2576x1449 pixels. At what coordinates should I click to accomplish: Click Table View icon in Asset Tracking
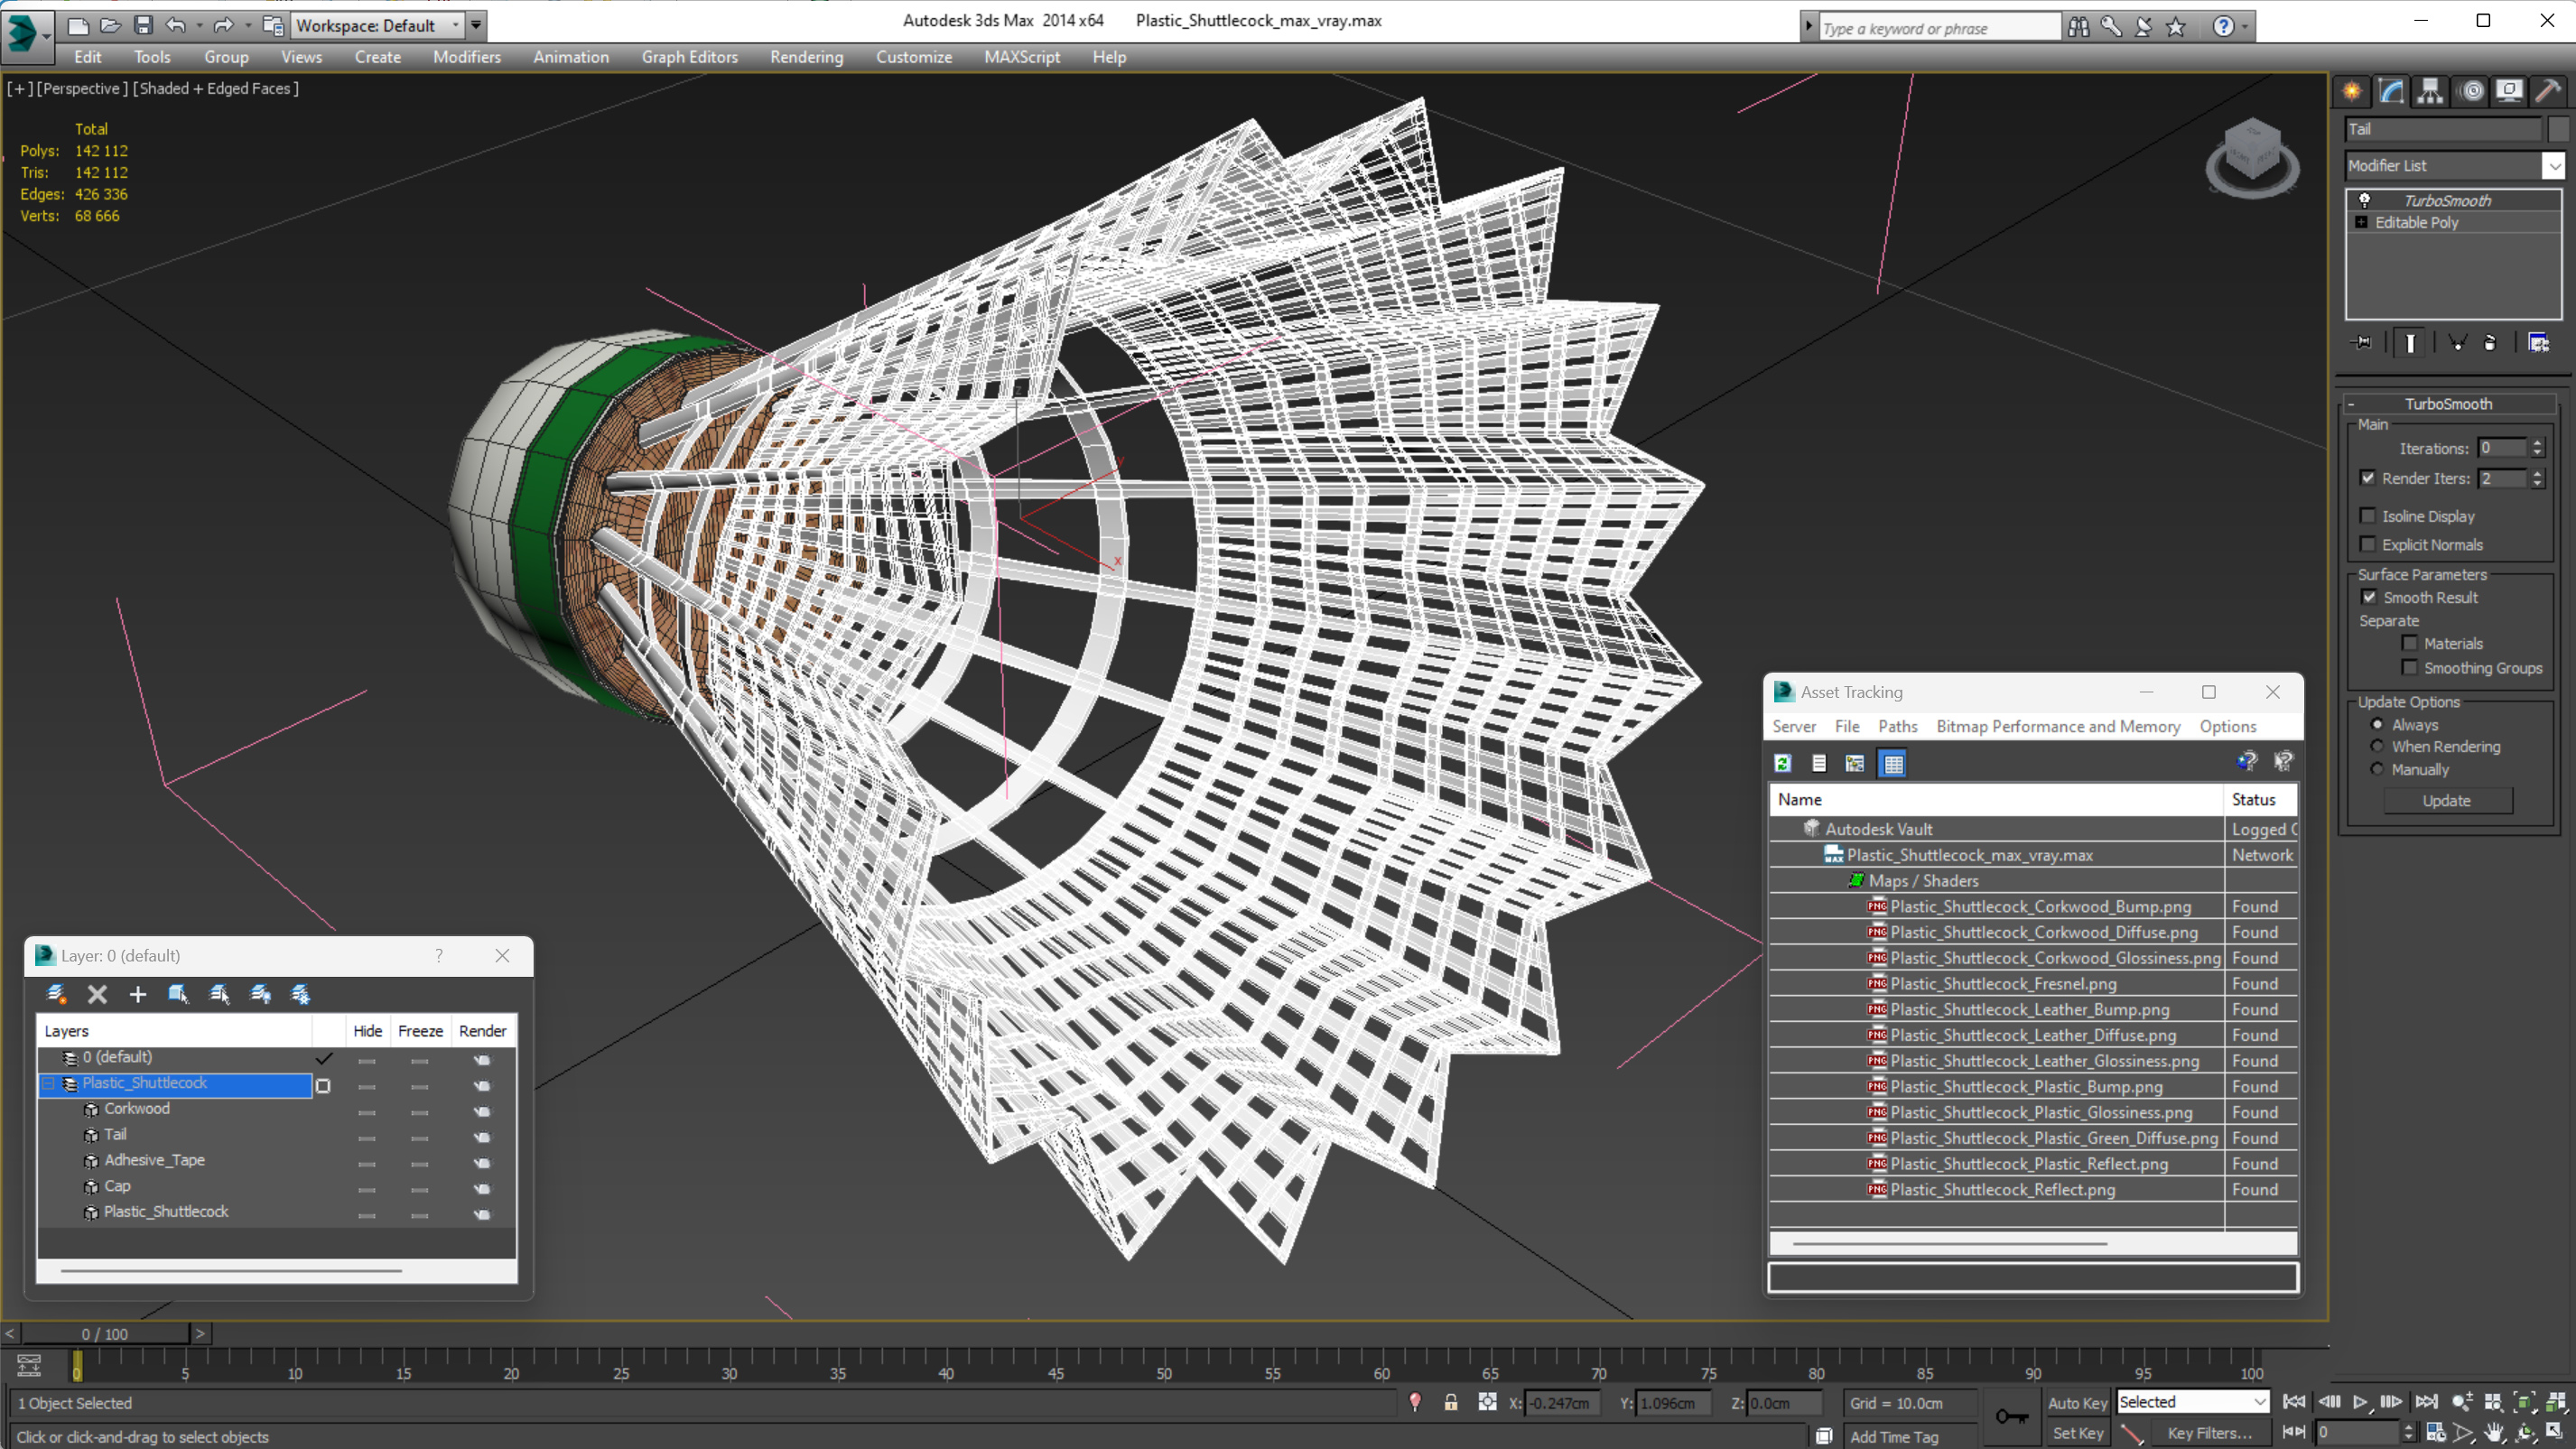pos(1894,763)
